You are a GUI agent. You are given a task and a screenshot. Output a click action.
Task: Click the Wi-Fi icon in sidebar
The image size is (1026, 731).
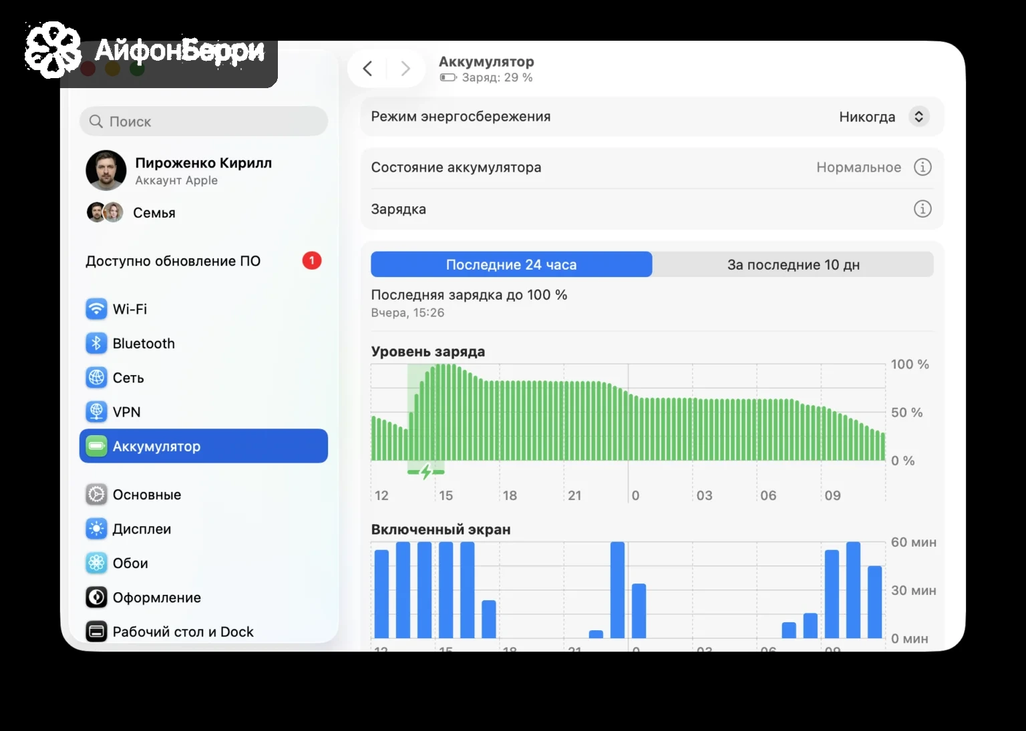(96, 309)
